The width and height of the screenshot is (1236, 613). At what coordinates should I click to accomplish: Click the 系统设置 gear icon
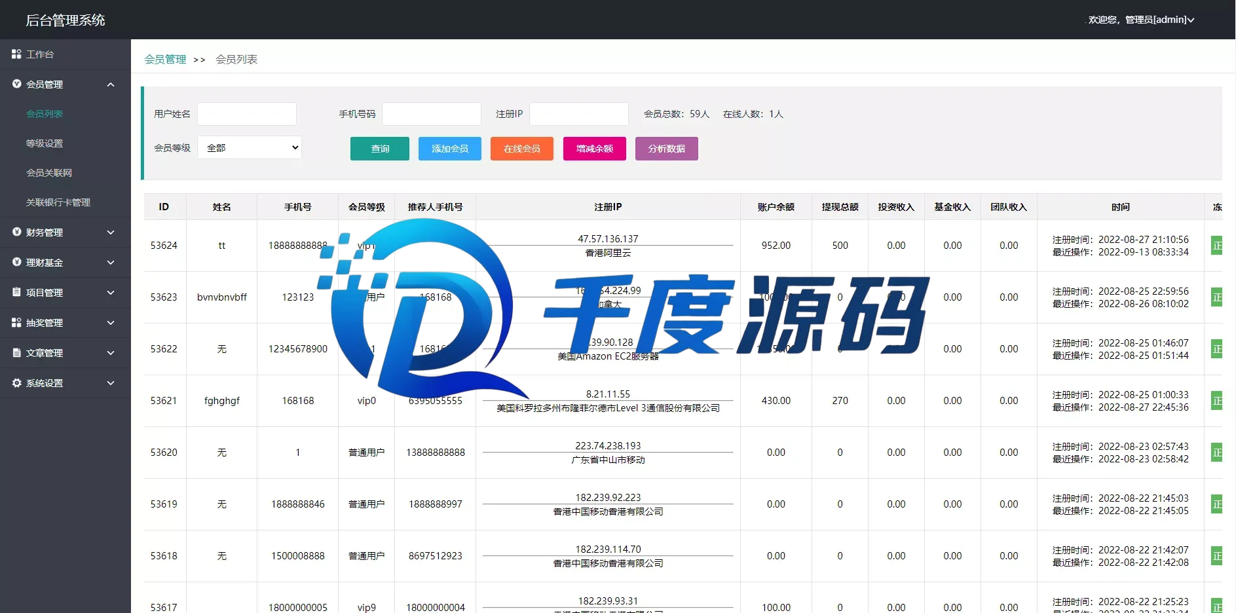(x=16, y=382)
